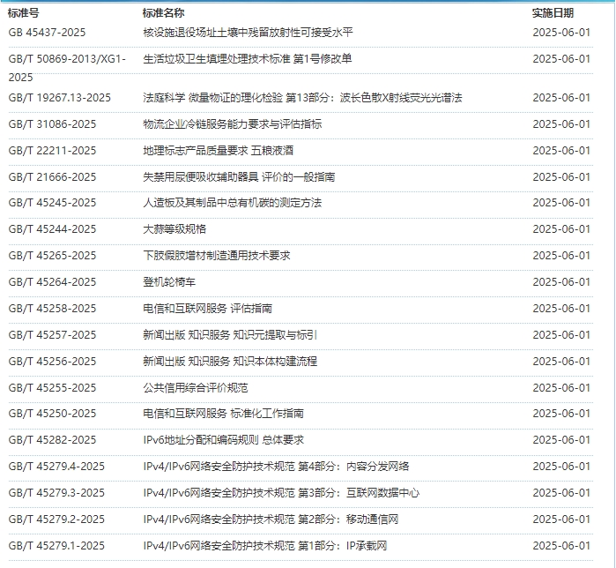Open title 下肢假肢增材制造通用技术要求
The width and height of the screenshot is (616, 568).
pos(217,256)
